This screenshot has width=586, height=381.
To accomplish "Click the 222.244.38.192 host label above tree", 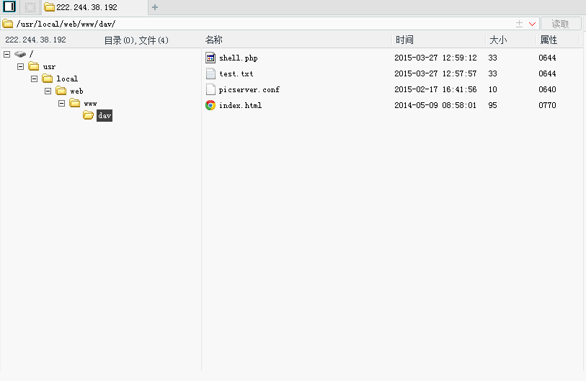I will (x=35, y=40).
